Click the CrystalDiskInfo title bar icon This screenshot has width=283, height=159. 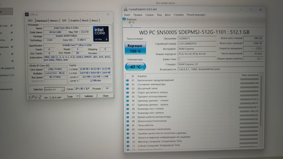[126, 9]
